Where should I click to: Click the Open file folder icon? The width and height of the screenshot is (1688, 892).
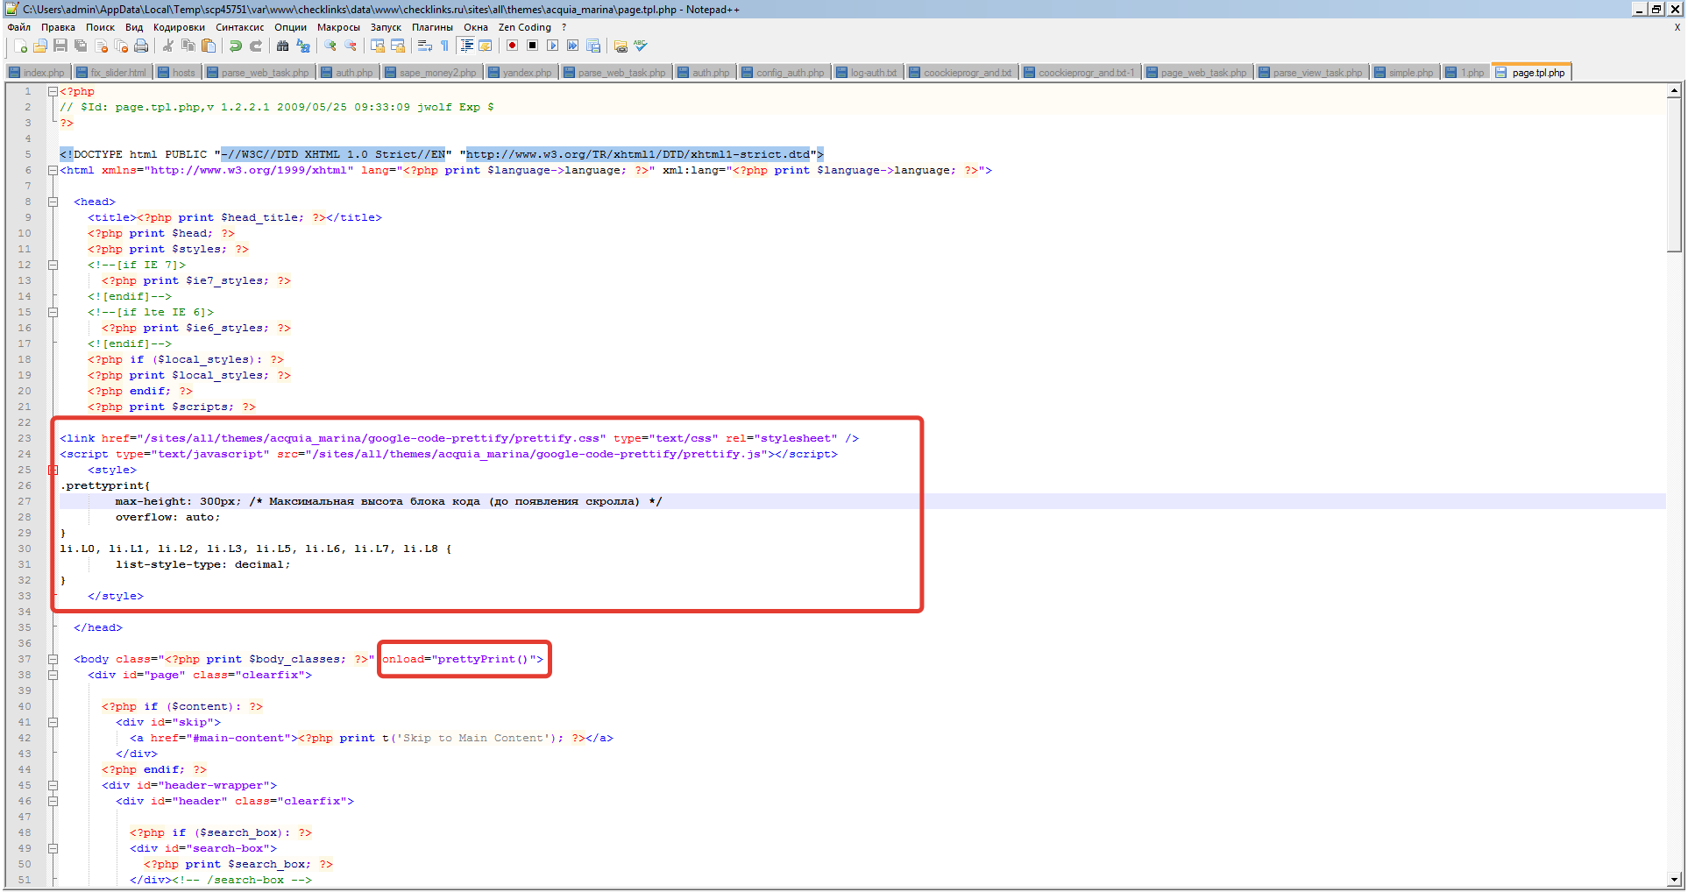point(39,46)
